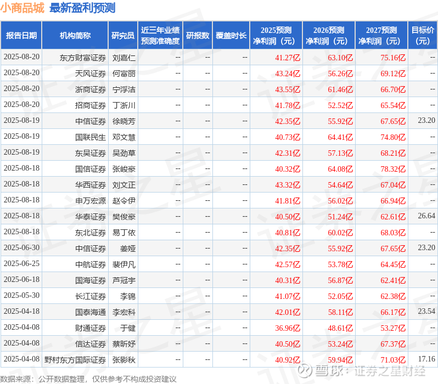Click the 最新盈利预测 title text
The height and width of the screenshot is (384, 438).
pyautogui.click(x=82, y=8)
